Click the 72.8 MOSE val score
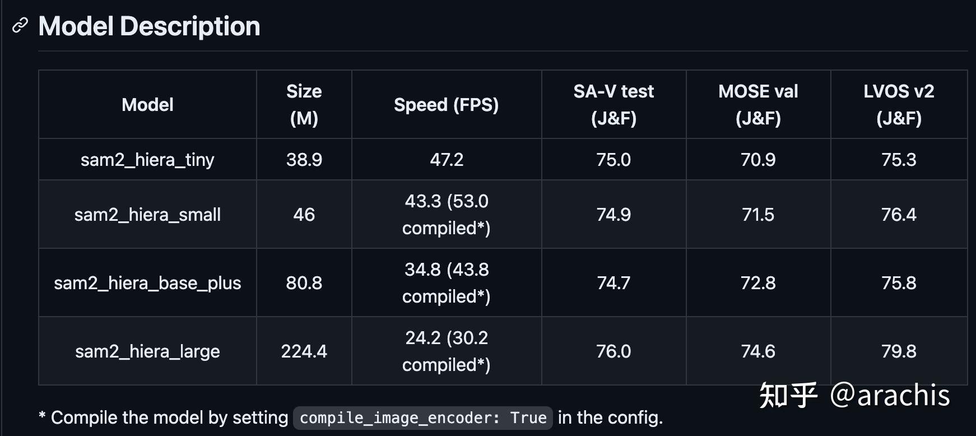Screen dimensions: 976x436 click(x=758, y=283)
